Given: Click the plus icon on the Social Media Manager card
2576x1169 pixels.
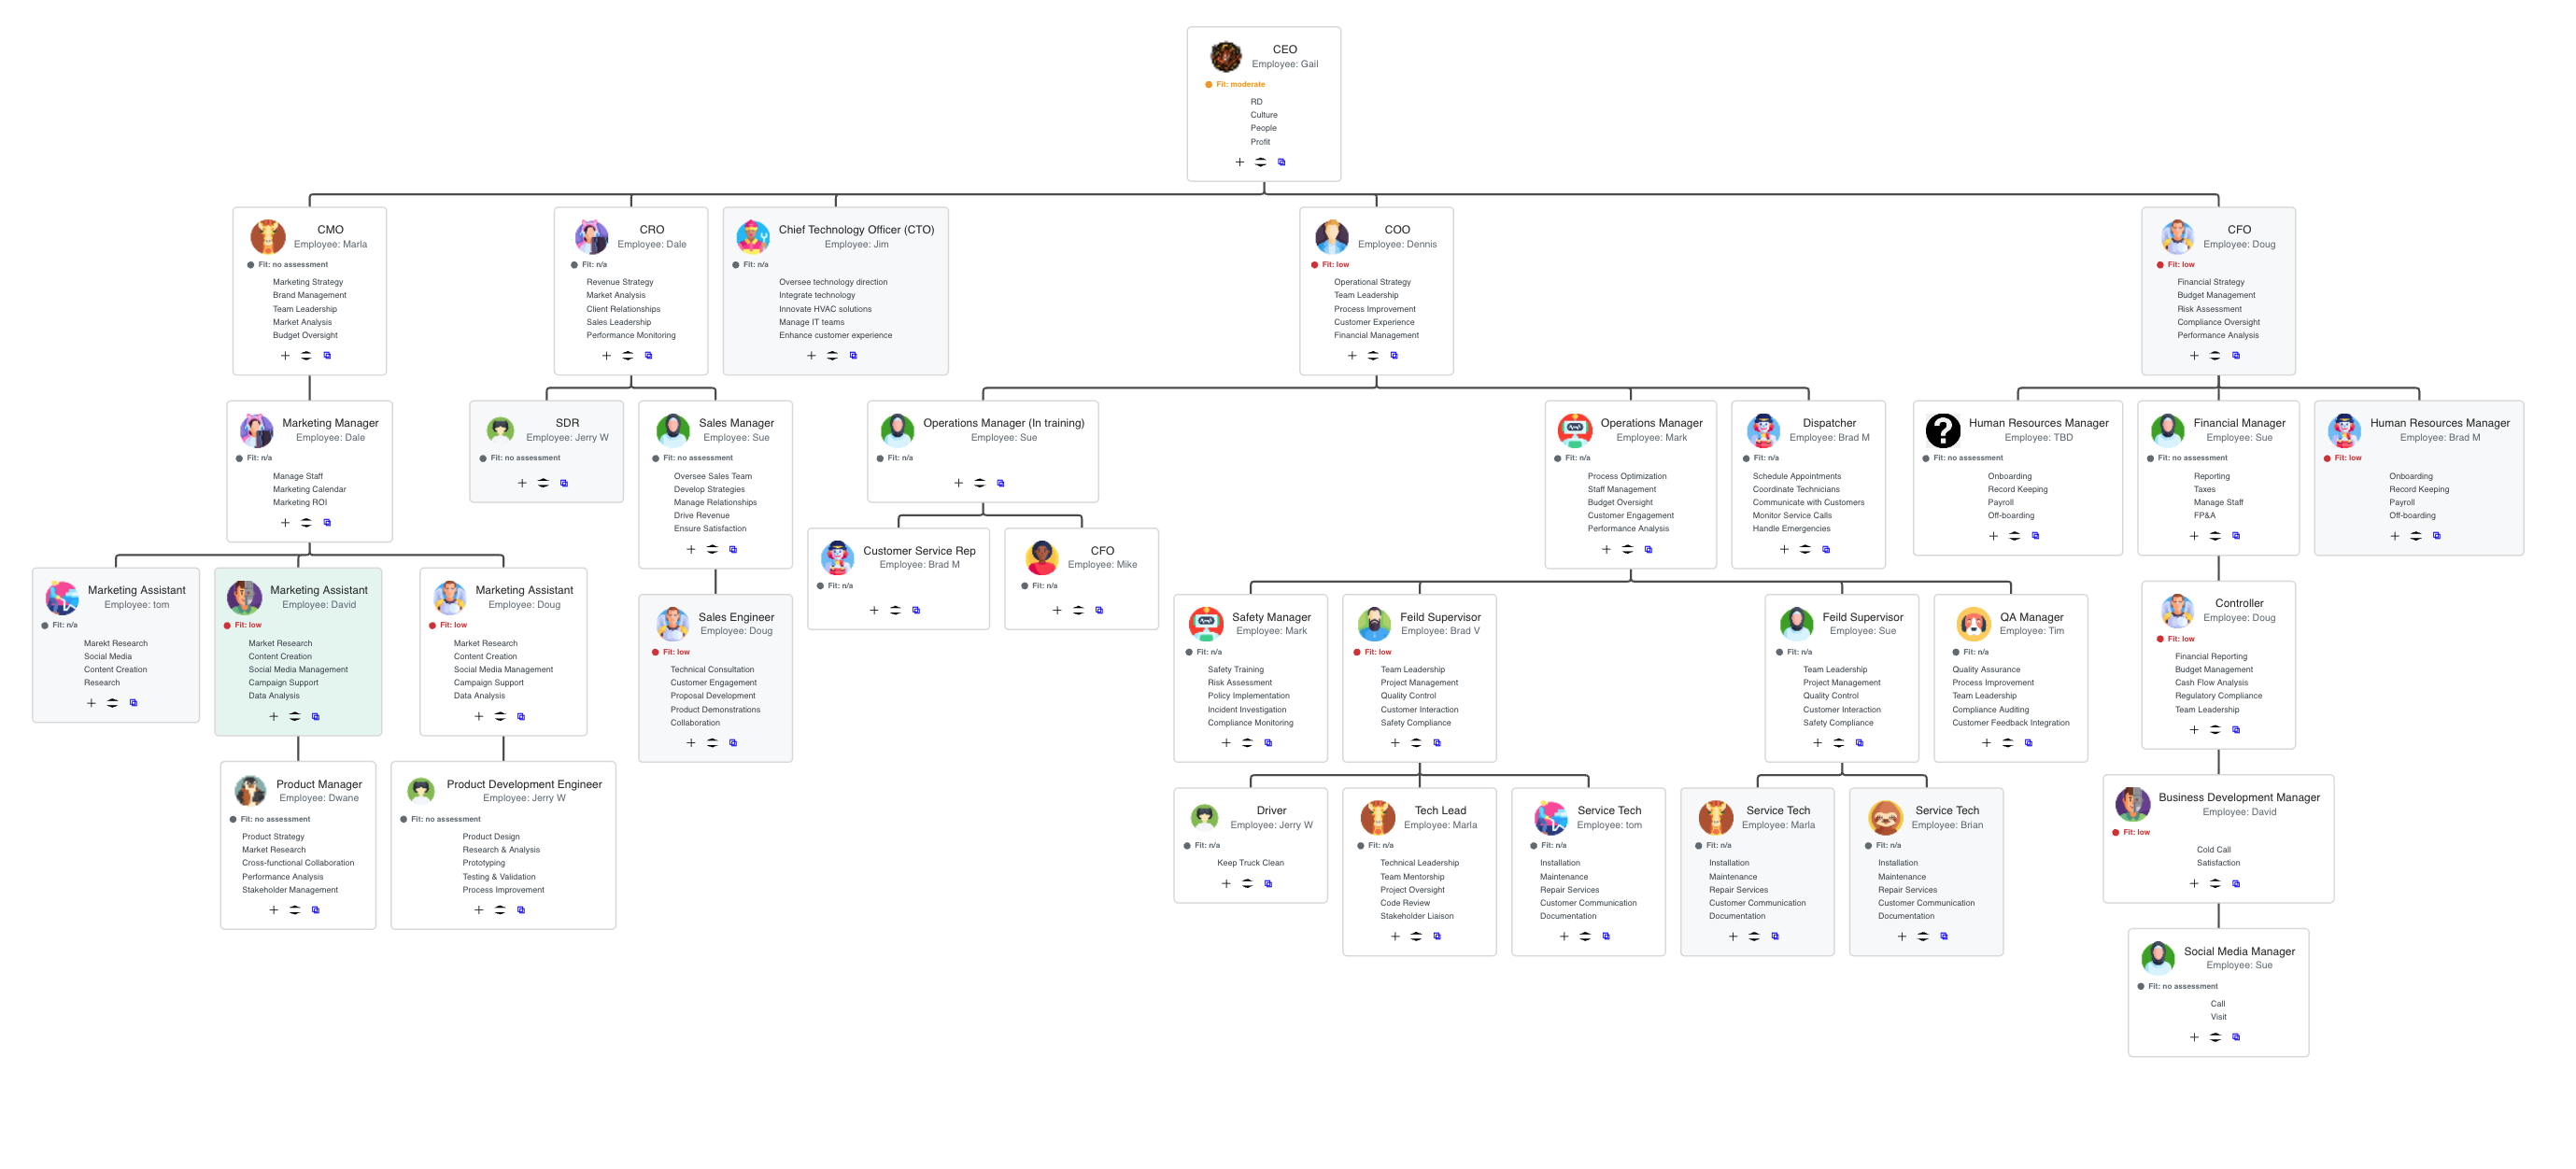Looking at the screenshot, I should click(2194, 1037).
